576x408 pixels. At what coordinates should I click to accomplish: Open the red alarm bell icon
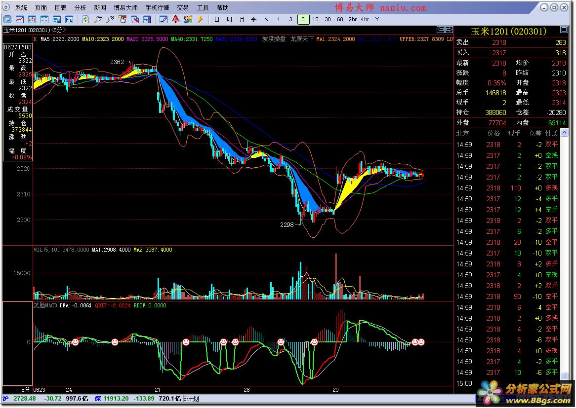coord(176,19)
